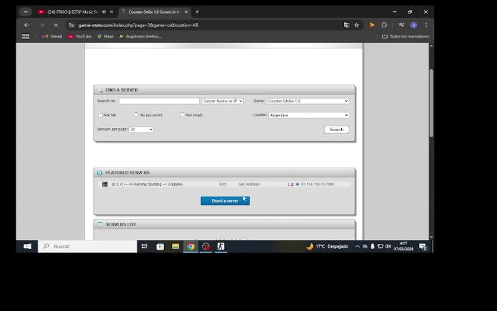The width and height of the screenshot is (497, 311).
Task: Bookmark this page with the star icon
Action: coord(356,25)
